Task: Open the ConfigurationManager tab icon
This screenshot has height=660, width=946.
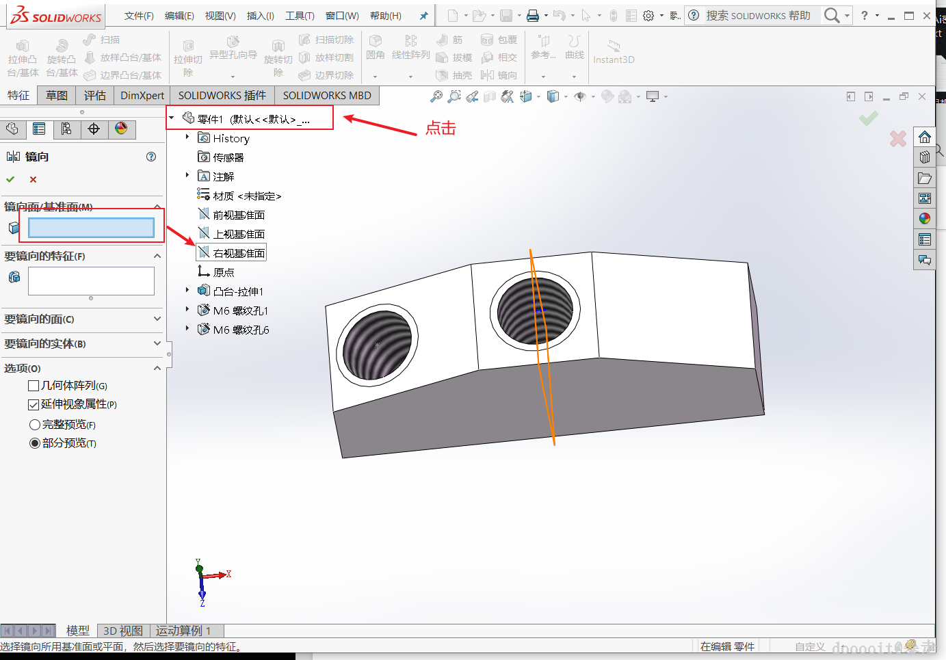Action: (x=66, y=129)
